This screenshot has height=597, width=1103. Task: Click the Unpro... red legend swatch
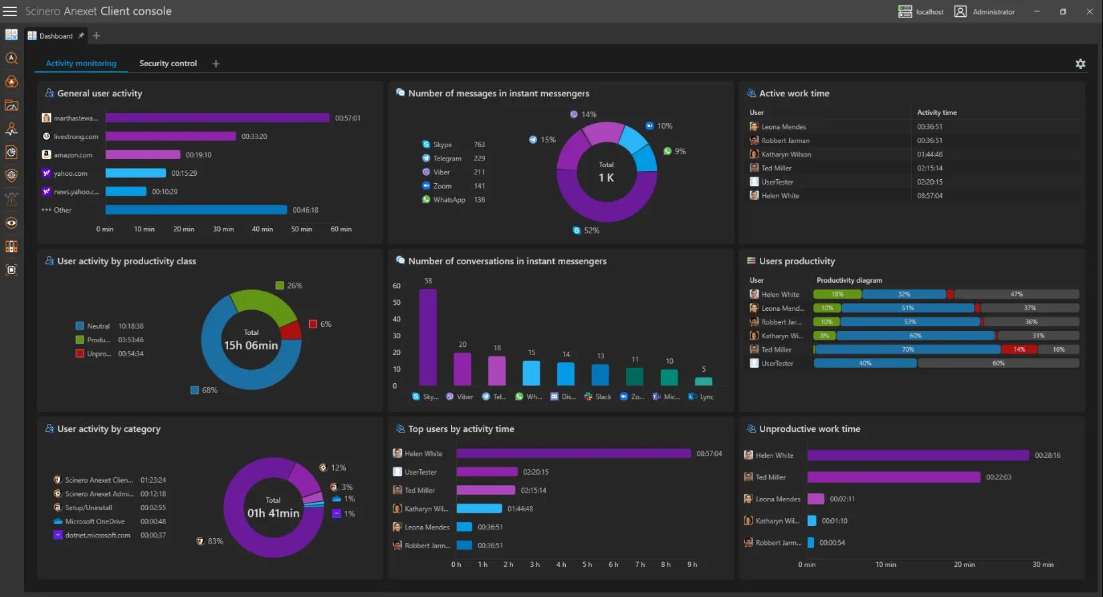coord(80,354)
